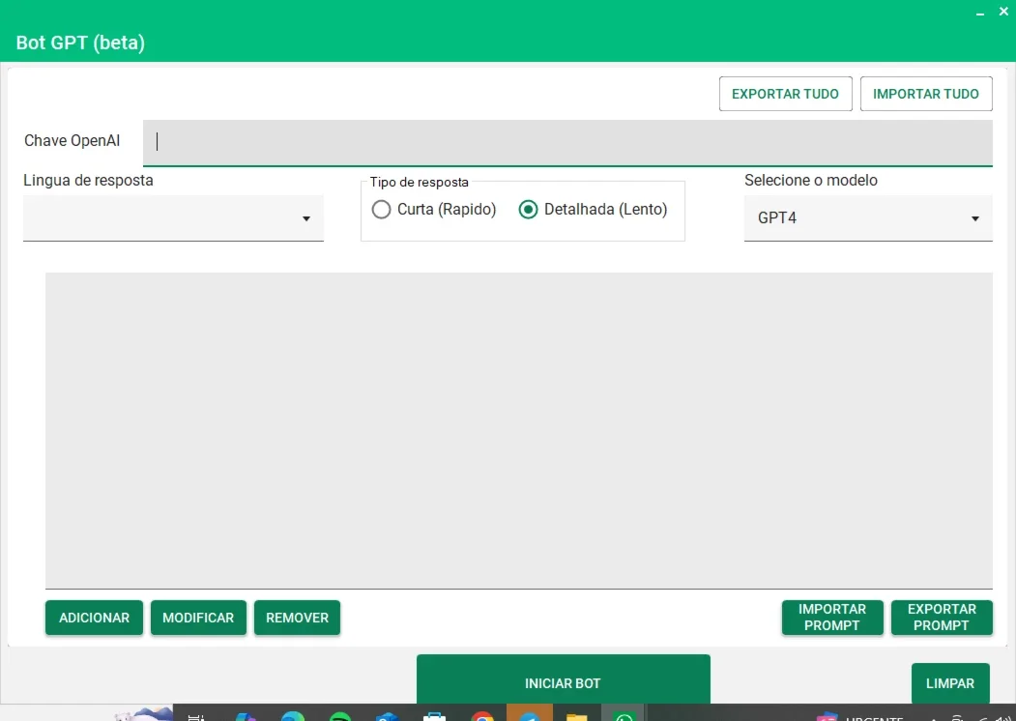
Task: Click the EXPORTAR PROMPT button
Action: tap(942, 618)
